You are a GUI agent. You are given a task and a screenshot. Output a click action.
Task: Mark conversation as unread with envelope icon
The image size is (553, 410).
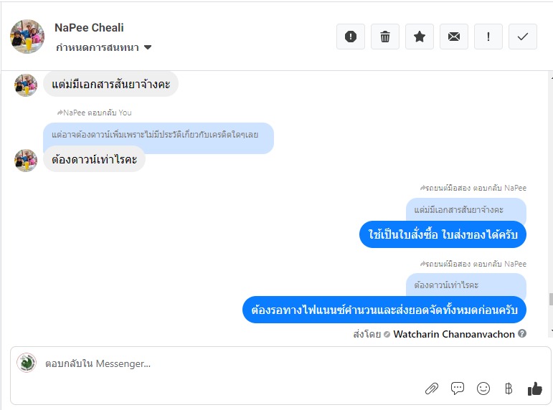(x=454, y=37)
